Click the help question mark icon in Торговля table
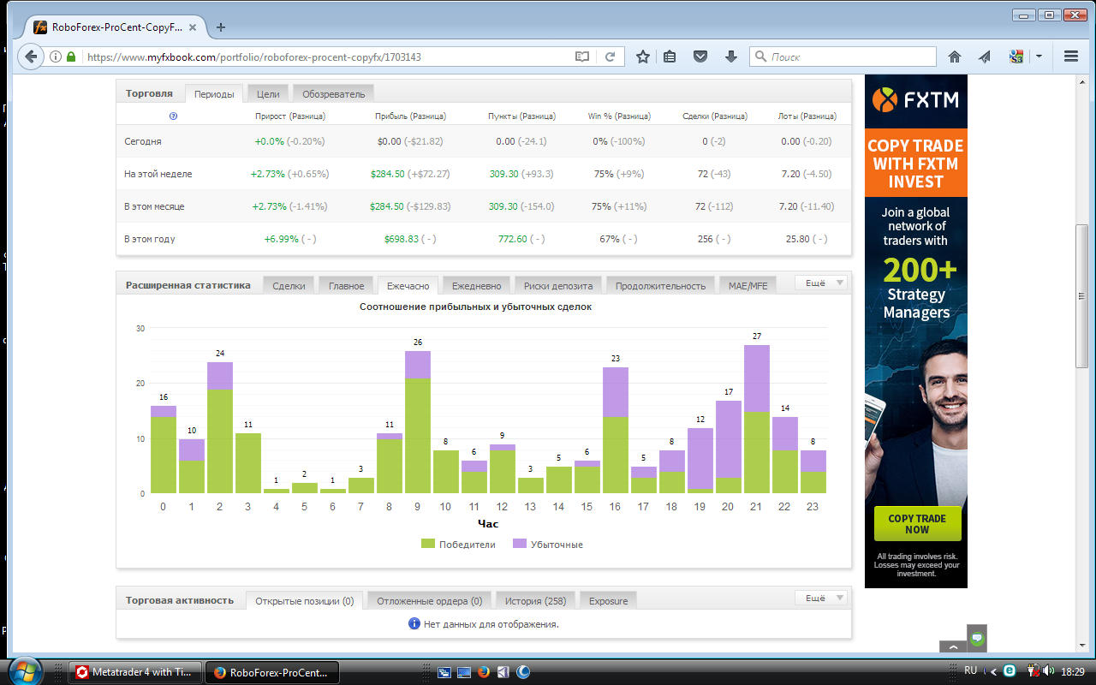The height and width of the screenshot is (685, 1096). pyautogui.click(x=174, y=116)
